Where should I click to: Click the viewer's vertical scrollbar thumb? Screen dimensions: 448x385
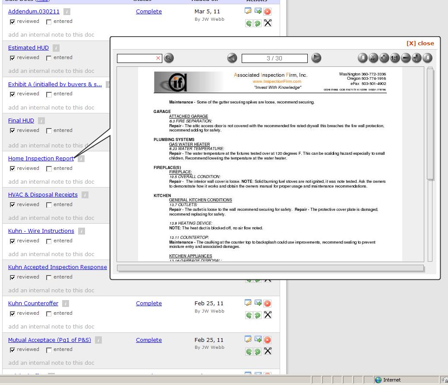tap(430, 123)
